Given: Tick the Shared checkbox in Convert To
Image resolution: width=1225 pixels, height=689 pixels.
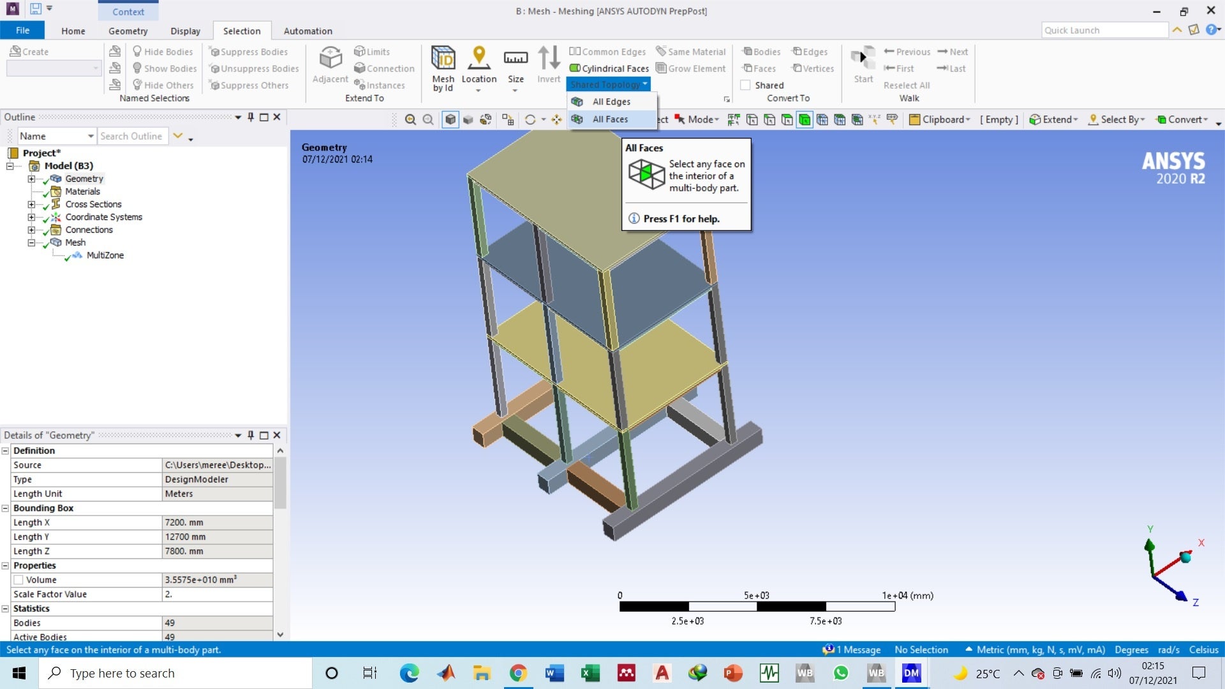Looking at the screenshot, I should (x=745, y=85).
